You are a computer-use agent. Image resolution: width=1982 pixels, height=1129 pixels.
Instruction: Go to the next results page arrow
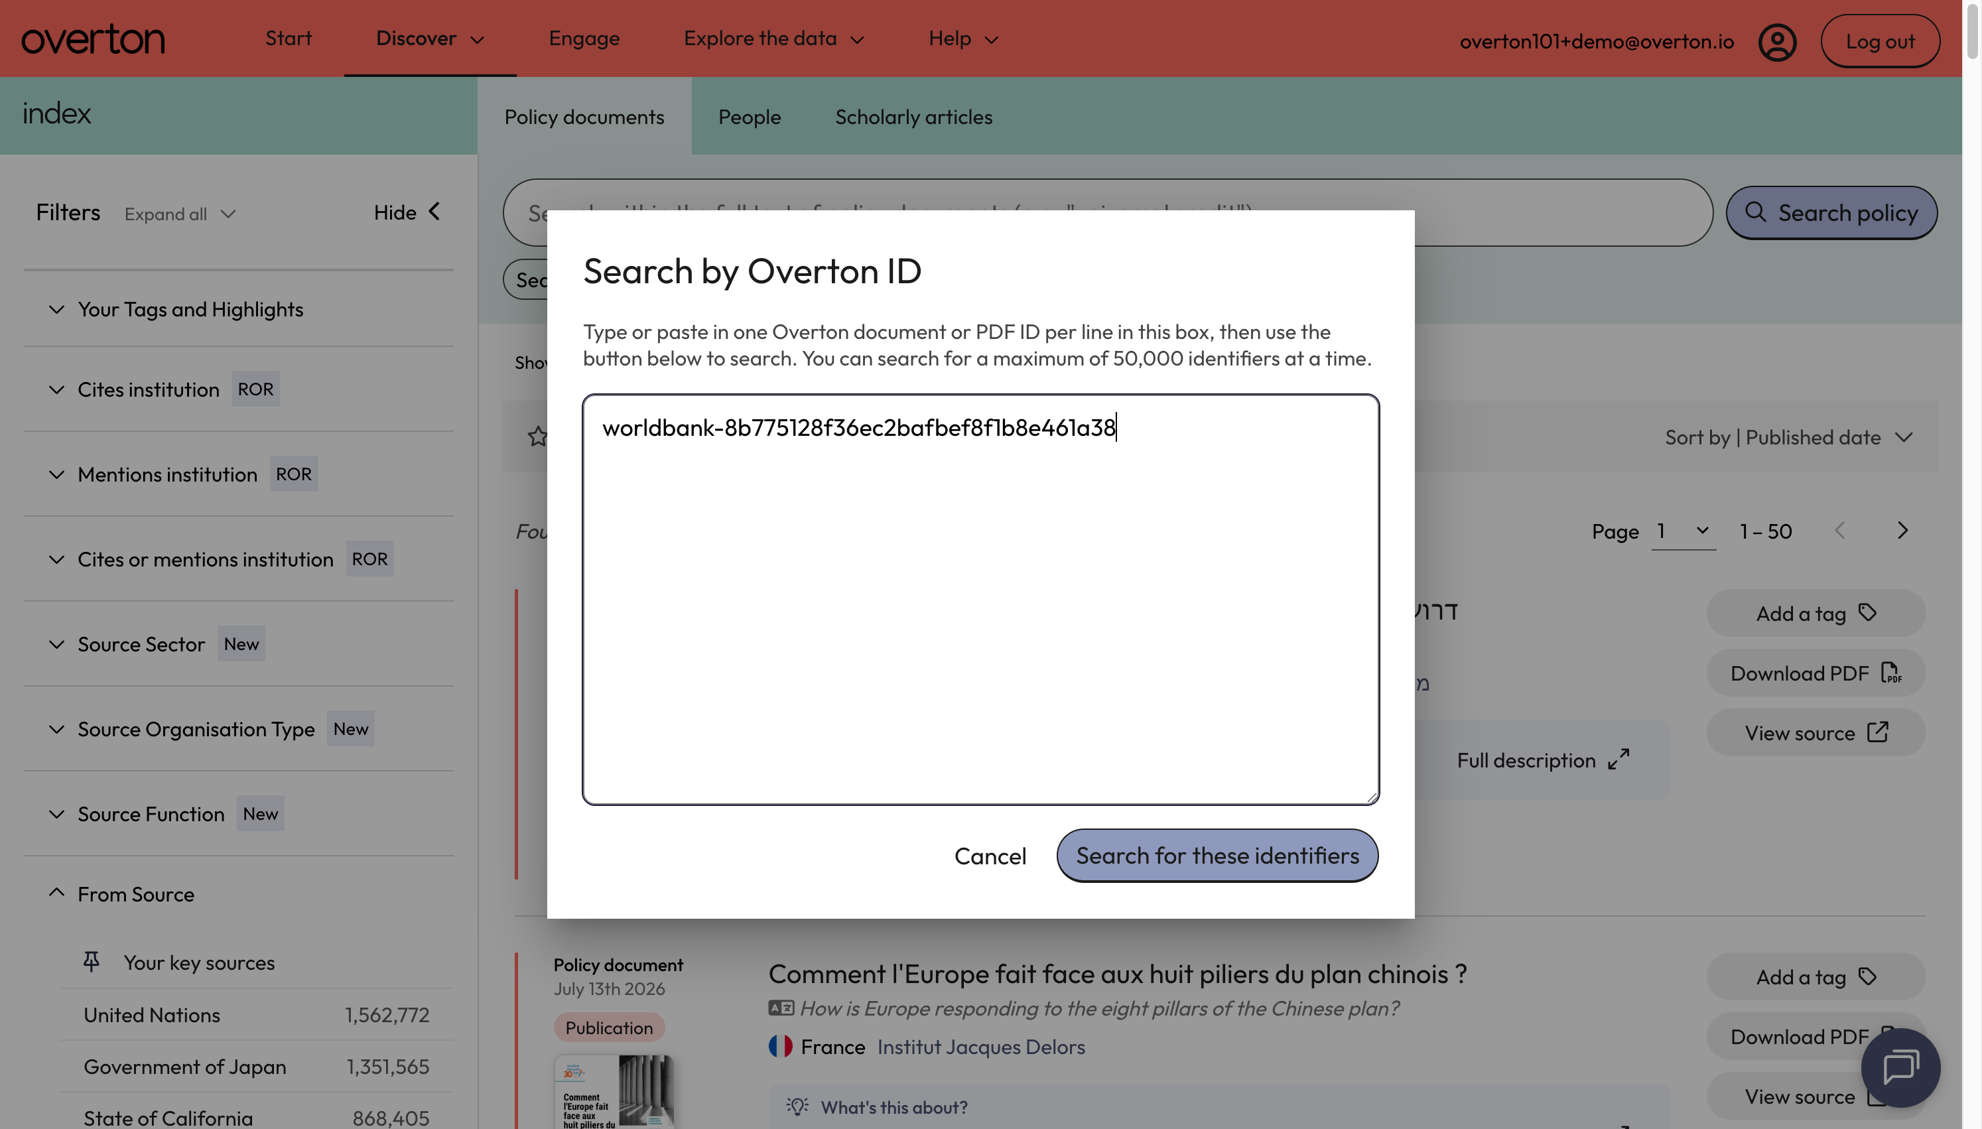1902,531
